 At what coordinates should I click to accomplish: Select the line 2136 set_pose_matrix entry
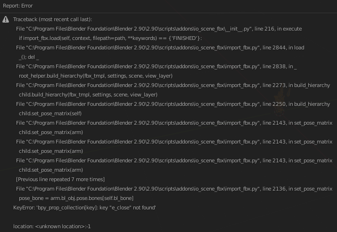click(174, 189)
